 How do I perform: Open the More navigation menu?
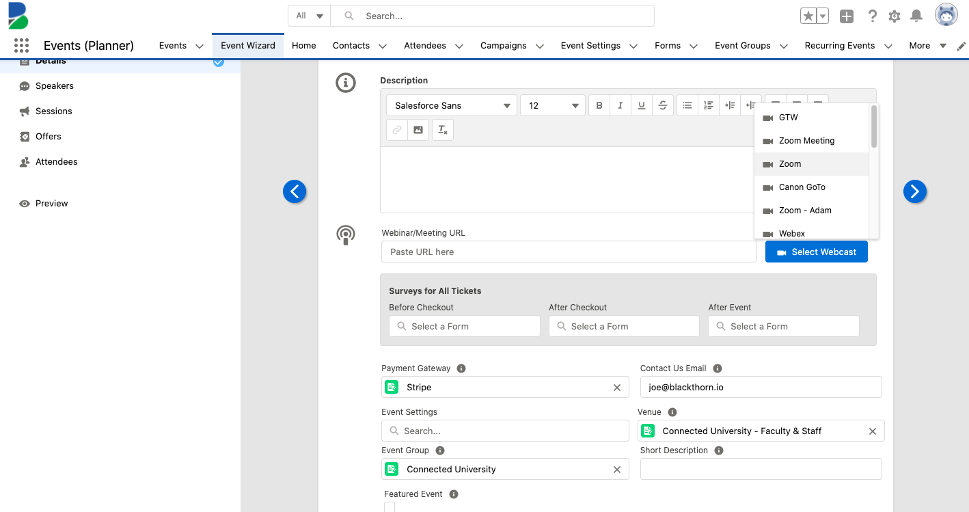click(927, 46)
